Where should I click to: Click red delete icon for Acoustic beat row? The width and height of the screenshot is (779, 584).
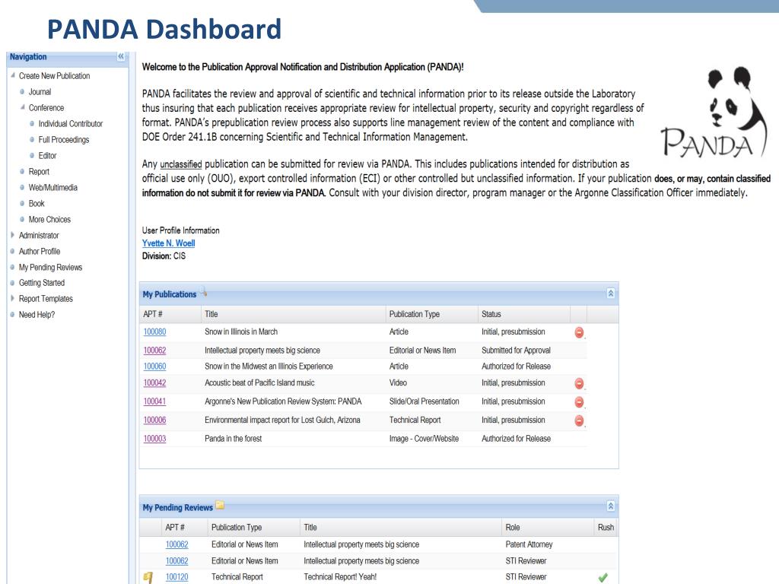[x=579, y=383]
